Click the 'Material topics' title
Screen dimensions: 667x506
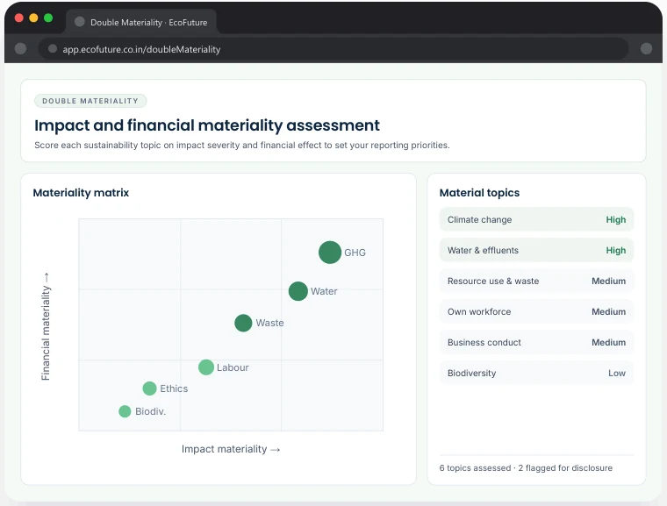[479, 193]
